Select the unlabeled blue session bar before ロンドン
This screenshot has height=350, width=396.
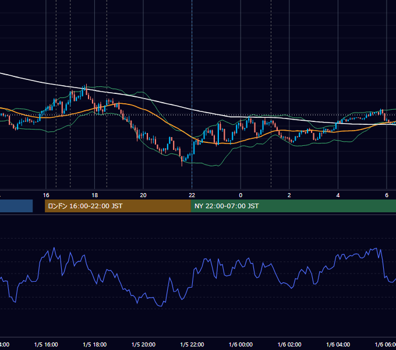pos(16,206)
